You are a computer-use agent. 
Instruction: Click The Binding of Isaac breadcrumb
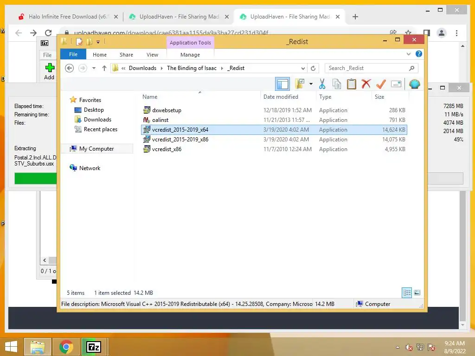pyautogui.click(x=192, y=68)
